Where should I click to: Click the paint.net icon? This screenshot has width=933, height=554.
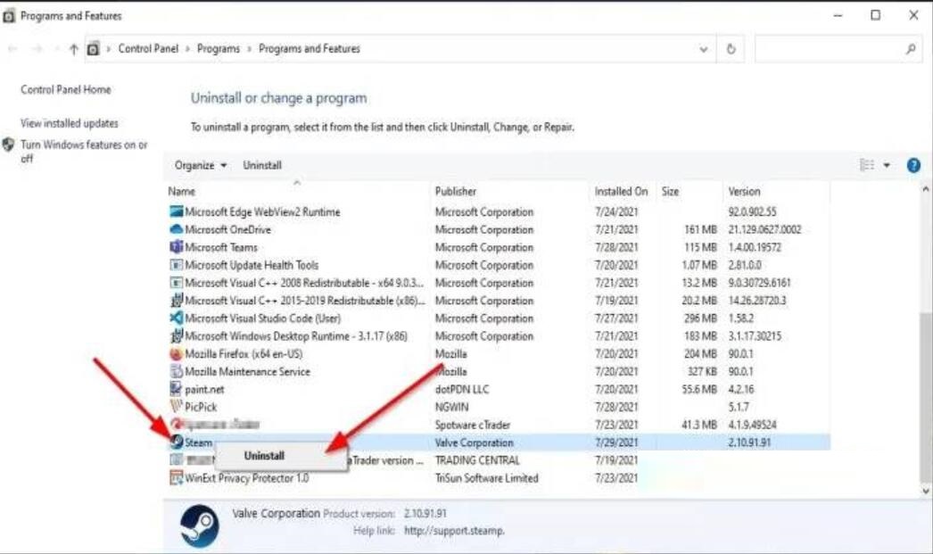click(x=176, y=389)
